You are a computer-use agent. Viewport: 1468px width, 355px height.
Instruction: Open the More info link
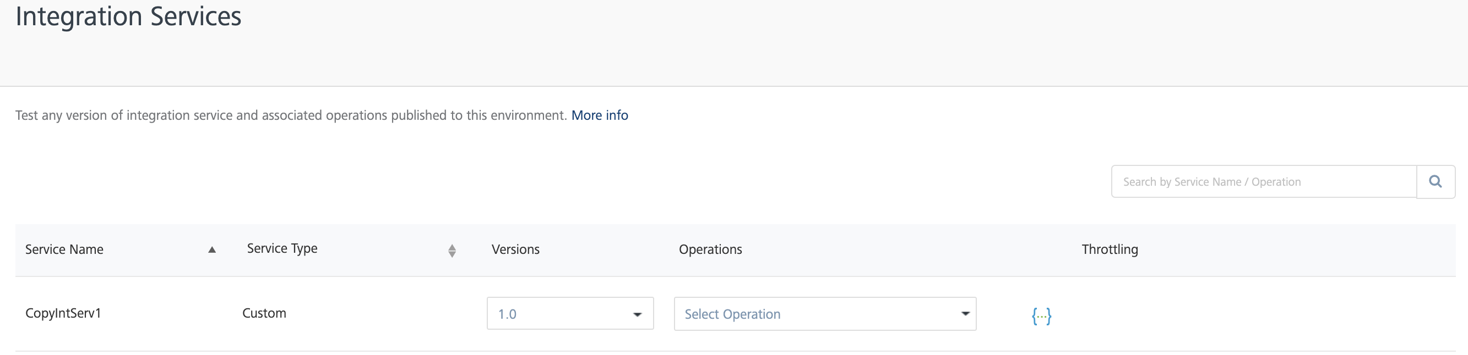tap(600, 115)
